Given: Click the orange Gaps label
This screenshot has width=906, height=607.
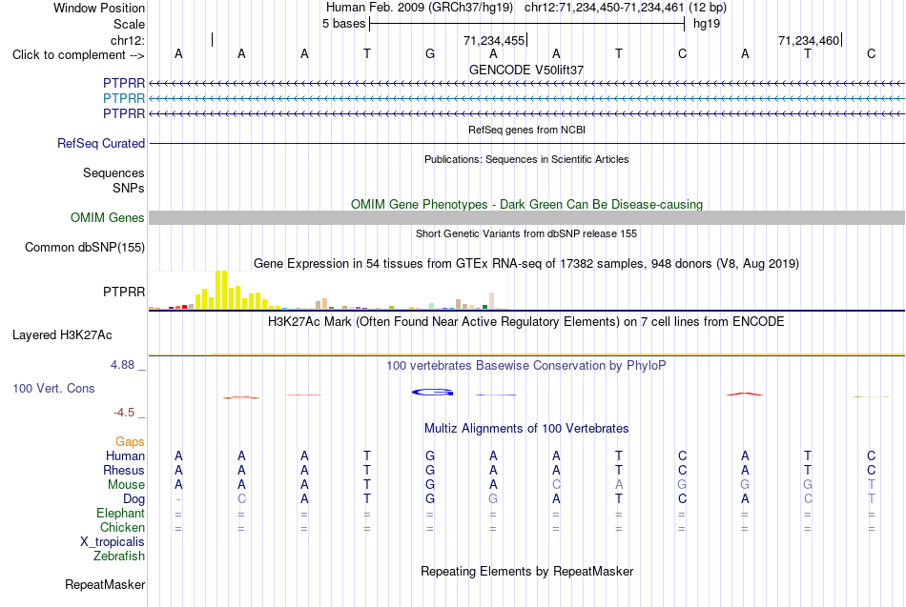Looking at the screenshot, I should click(x=130, y=442).
